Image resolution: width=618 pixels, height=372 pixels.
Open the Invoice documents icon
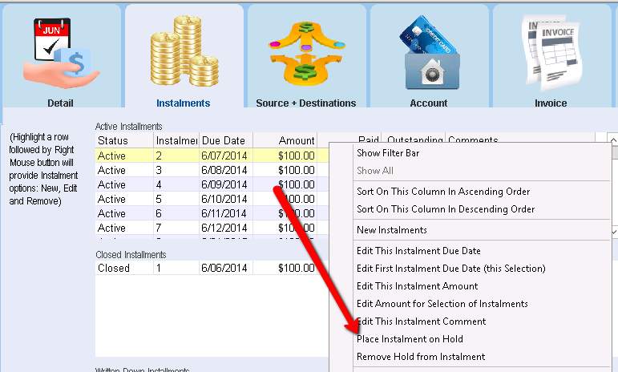(551, 52)
